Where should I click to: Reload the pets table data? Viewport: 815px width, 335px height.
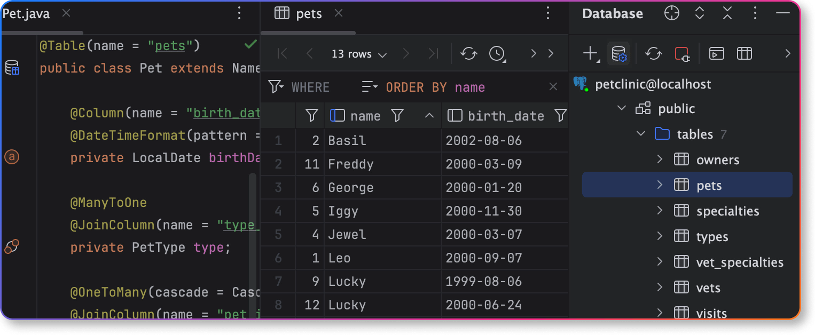click(468, 53)
